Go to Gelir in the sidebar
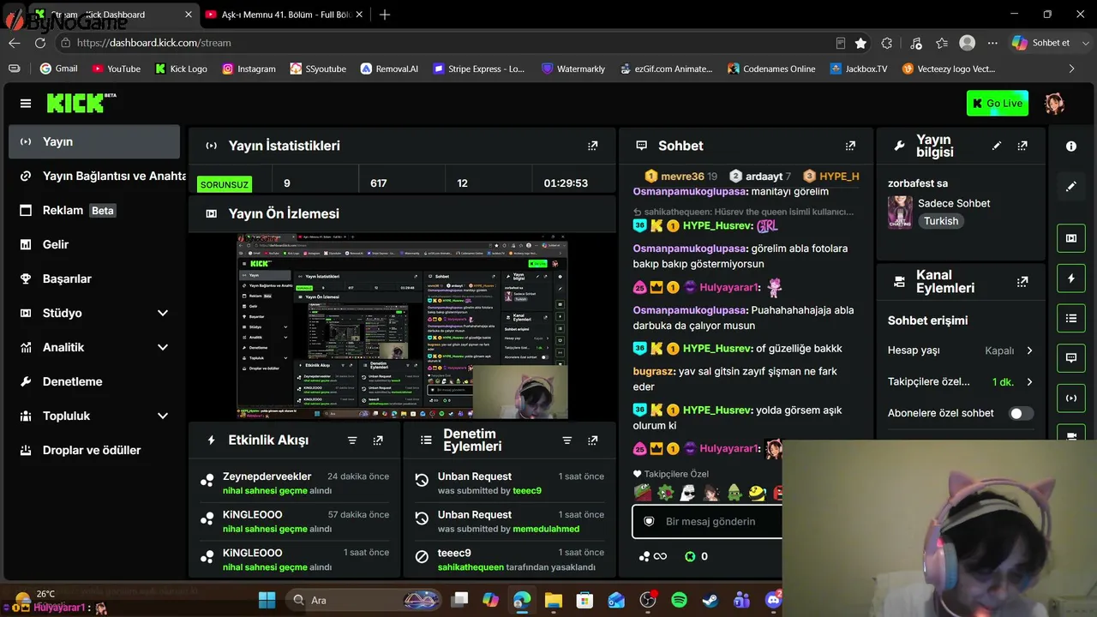Viewport: 1097px width, 617px height. (94, 244)
